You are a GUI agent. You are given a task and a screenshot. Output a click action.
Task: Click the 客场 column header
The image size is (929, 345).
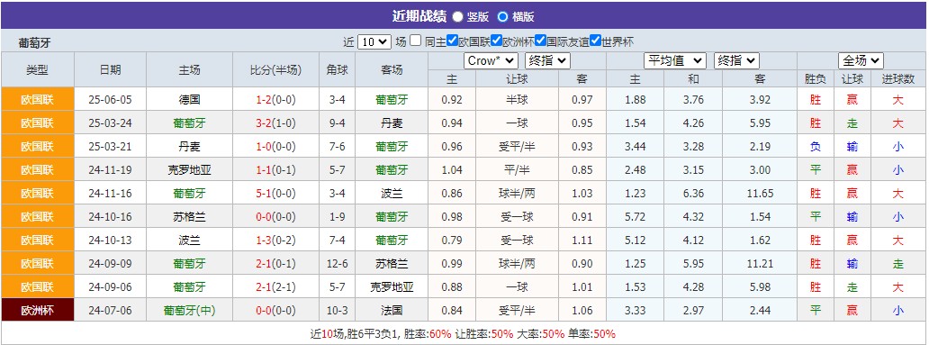coord(392,70)
